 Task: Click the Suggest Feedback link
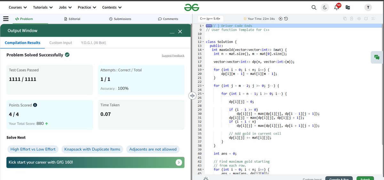coord(173,56)
